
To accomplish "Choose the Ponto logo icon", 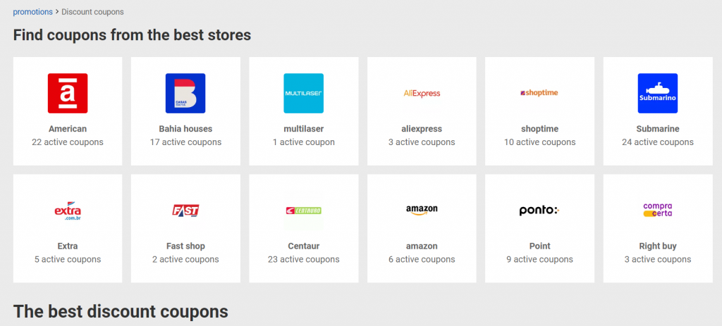I will tap(539, 211).
